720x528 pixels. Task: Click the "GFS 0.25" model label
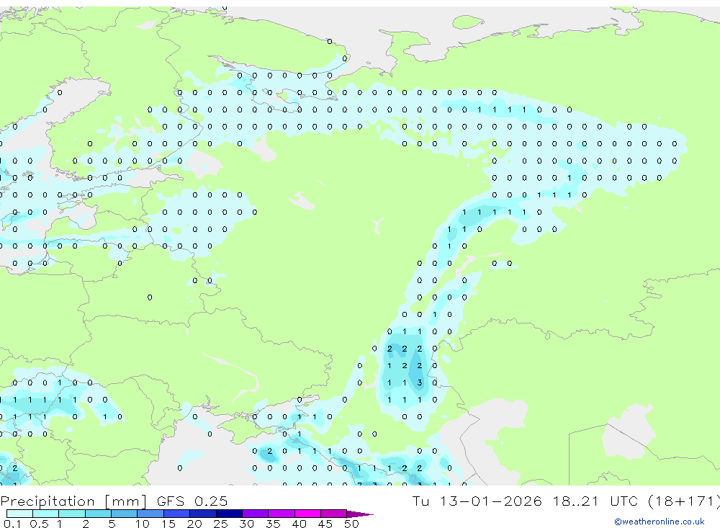tap(192, 501)
